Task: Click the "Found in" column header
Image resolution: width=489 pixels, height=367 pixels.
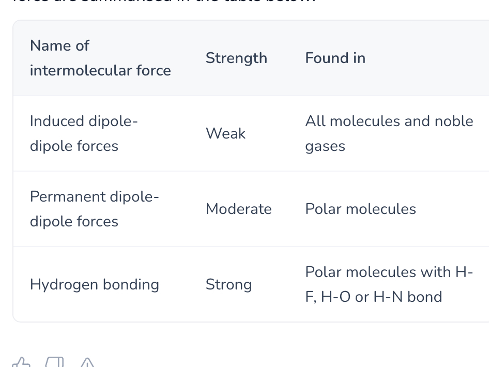Action: [335, 58]
